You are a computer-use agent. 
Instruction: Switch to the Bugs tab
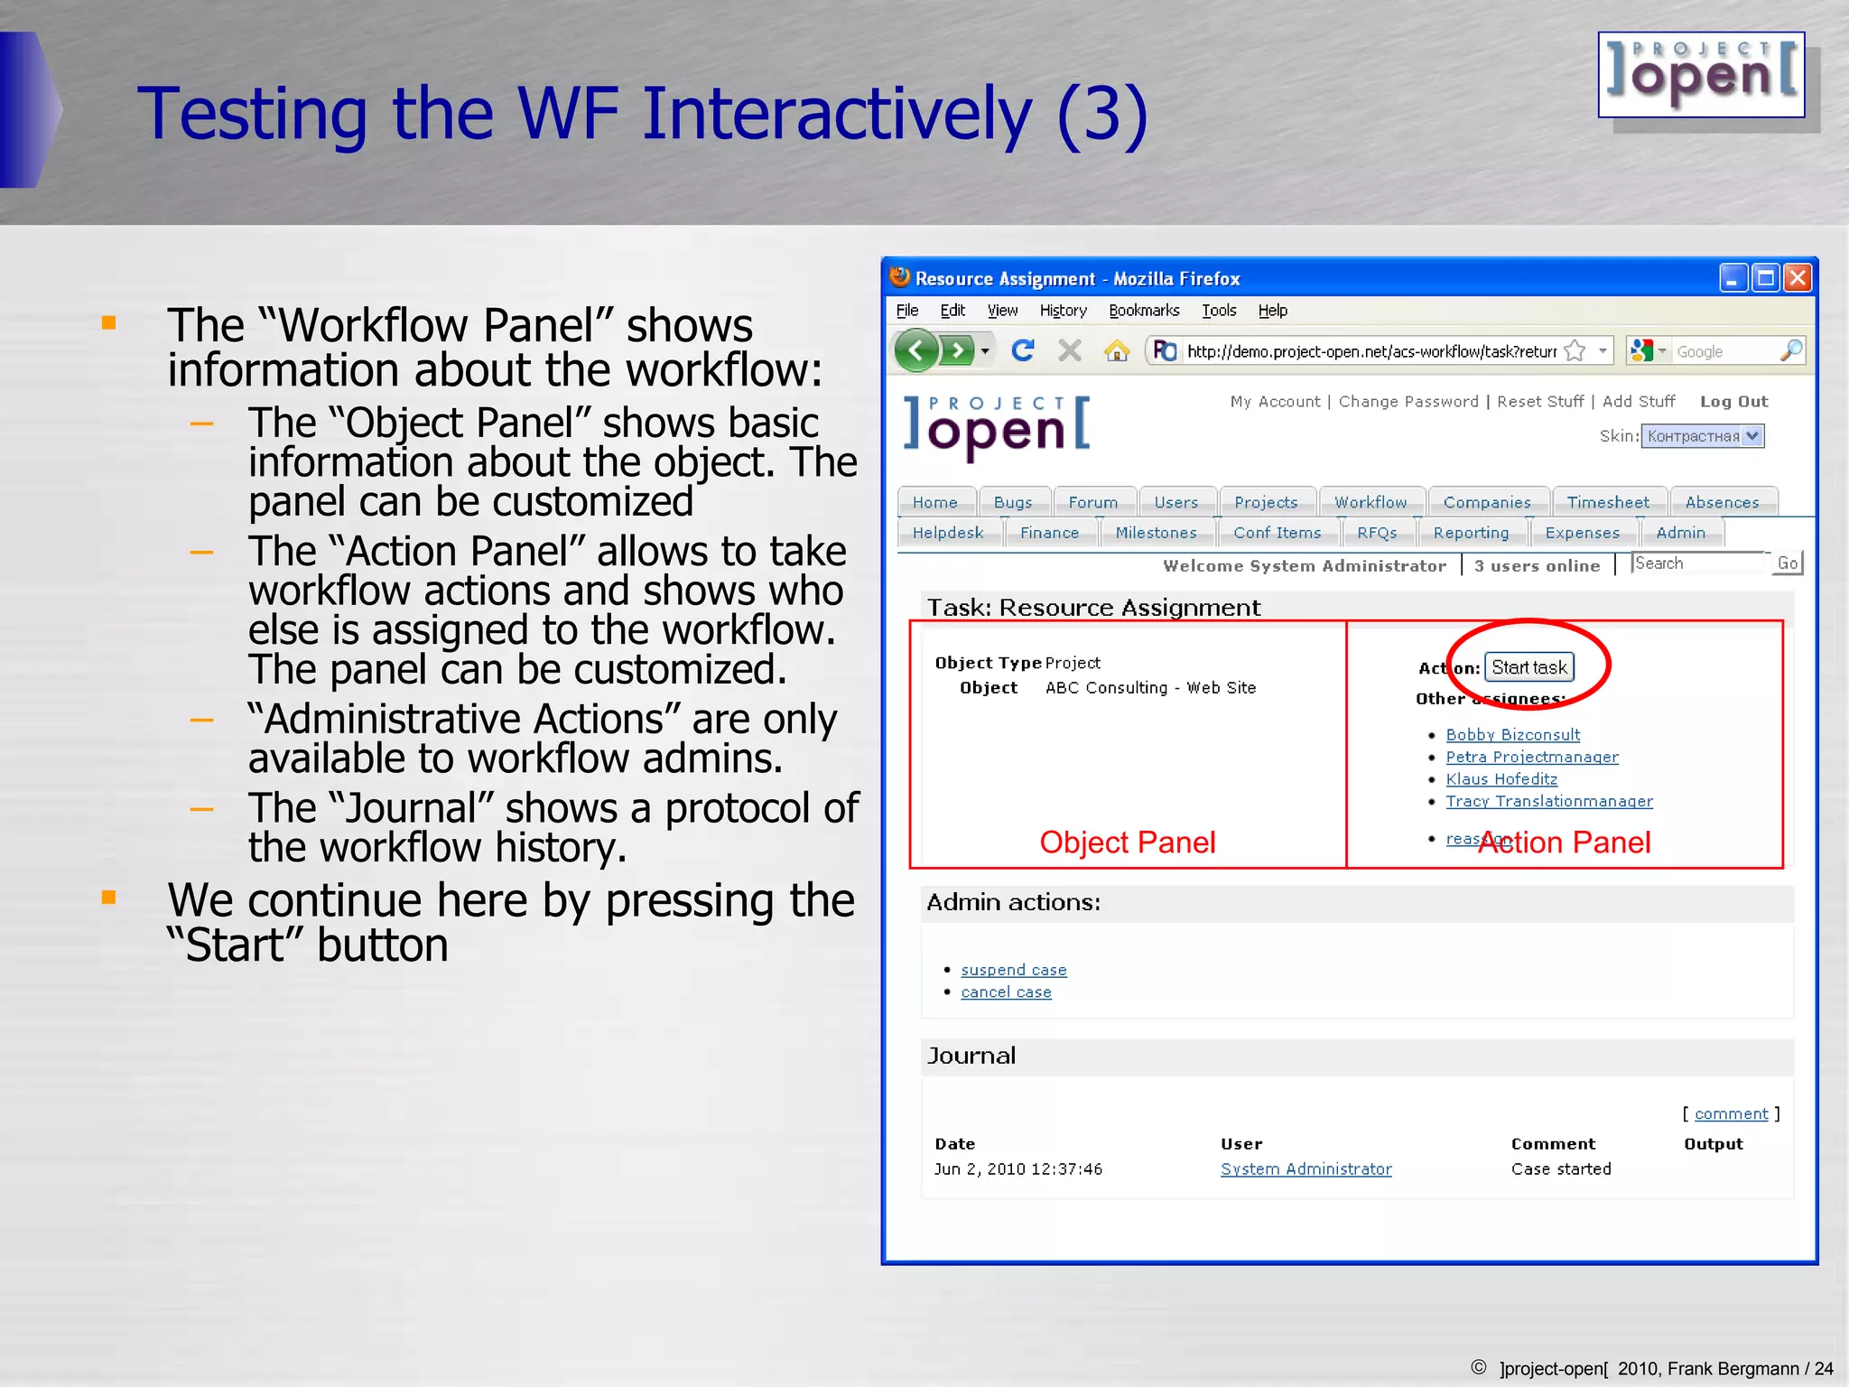(1013, 502)
